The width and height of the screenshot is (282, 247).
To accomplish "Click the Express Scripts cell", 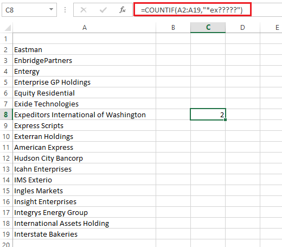I will tap(85, 125).
